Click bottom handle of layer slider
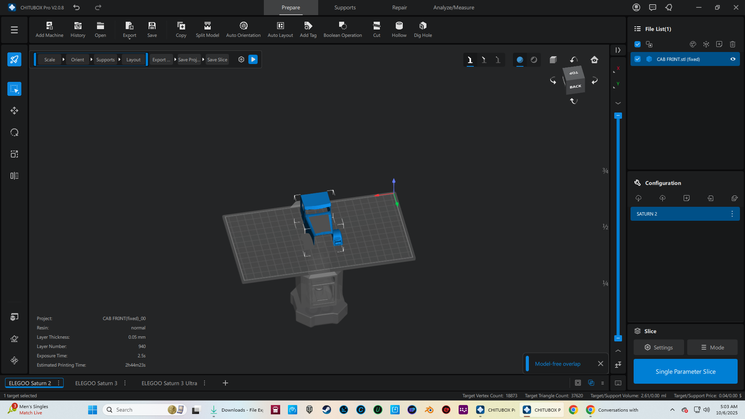This screenshot has width=745, height=419. click(x=618, y=338)
